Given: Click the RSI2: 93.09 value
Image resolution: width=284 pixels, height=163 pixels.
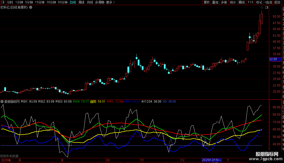Looking at the screenshot, I should click(46, 102).
